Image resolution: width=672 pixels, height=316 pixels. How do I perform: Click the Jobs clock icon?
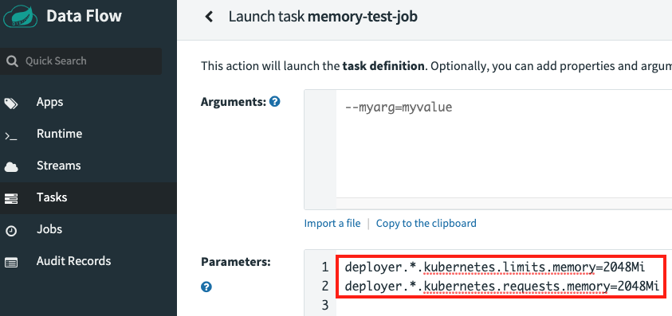(11, 231)
